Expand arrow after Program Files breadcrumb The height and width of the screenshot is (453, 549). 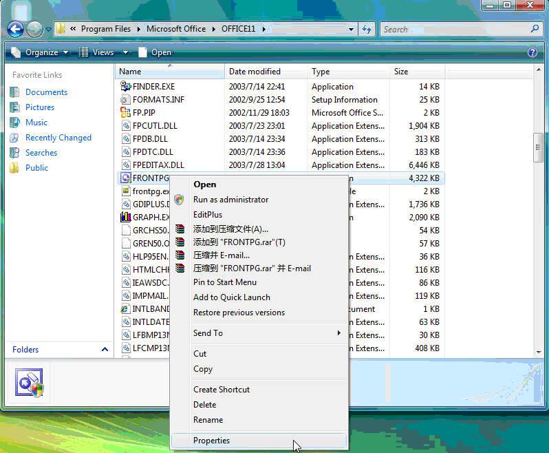(x=139, y=29)
